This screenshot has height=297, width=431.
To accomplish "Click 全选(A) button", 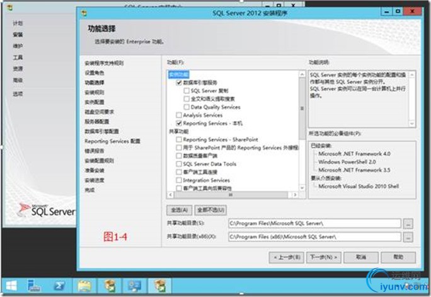I will pos(180,211).
